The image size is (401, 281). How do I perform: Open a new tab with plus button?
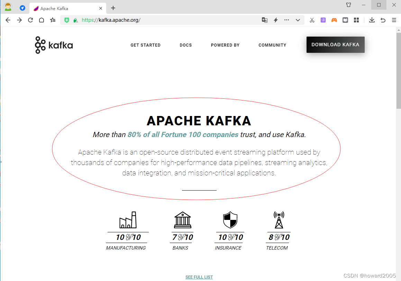point(113,8)
